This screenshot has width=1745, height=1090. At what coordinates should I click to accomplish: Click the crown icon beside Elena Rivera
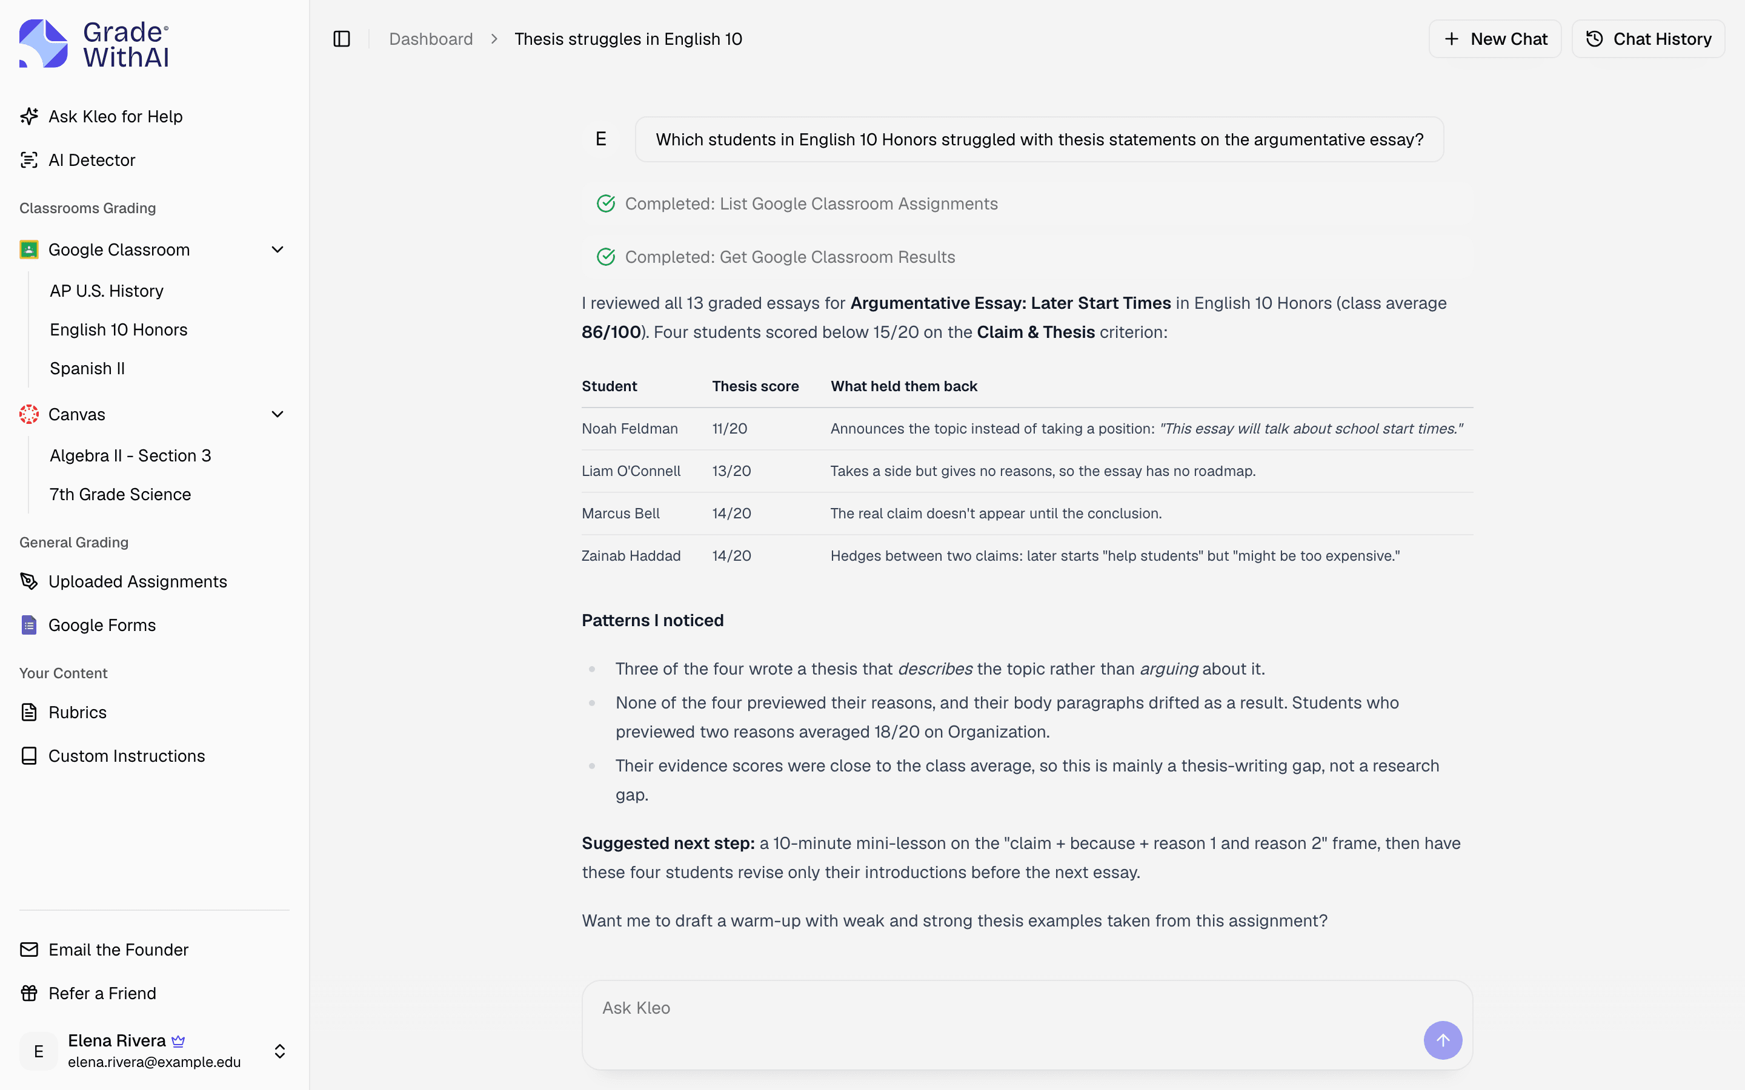(x=179, y=1041)
